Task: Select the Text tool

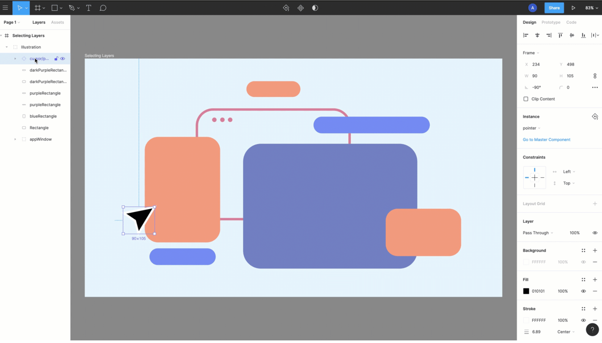Action: 88,8
